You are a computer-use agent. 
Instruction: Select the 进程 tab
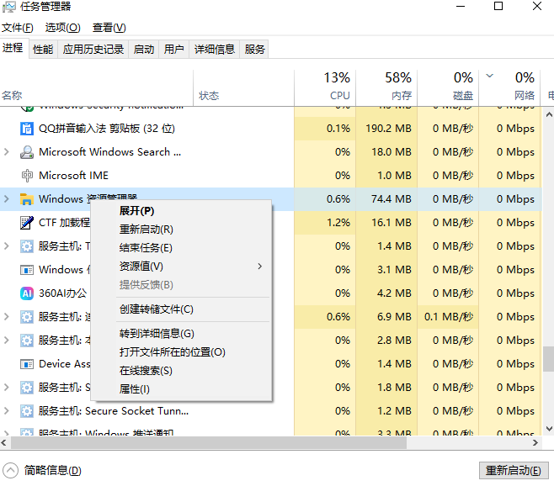(13, 48)
